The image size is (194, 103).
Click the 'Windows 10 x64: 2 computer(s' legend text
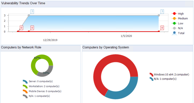171,75
